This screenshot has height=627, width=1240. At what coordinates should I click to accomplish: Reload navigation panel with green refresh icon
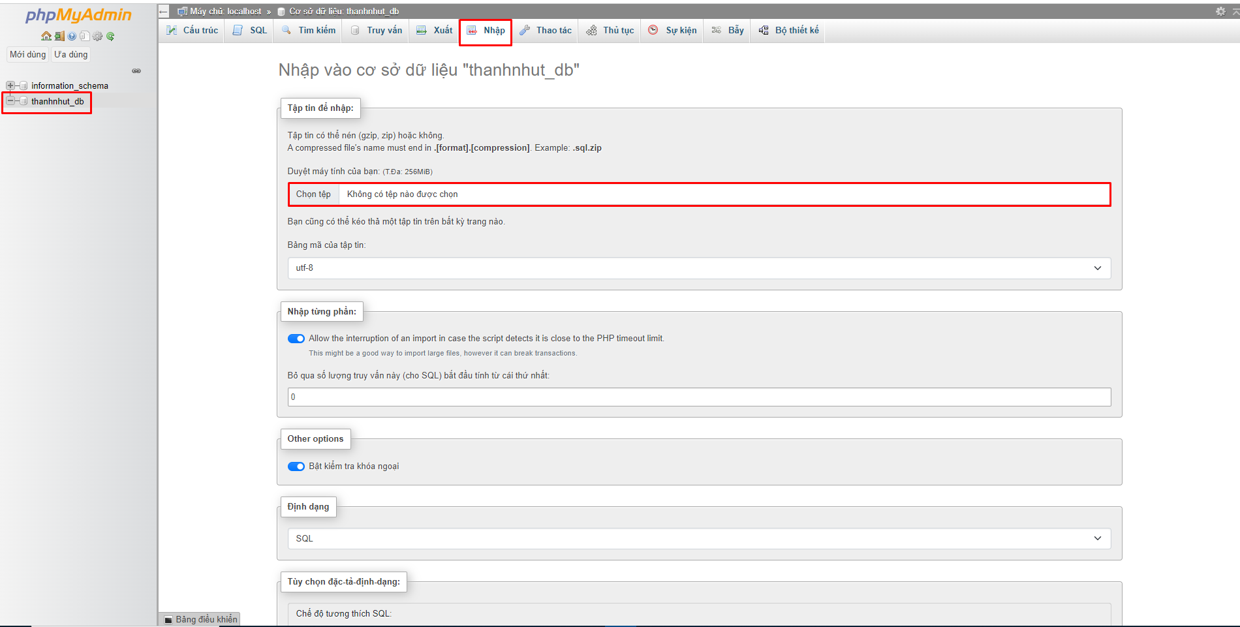pyautogui.click(x=110, y=37)
